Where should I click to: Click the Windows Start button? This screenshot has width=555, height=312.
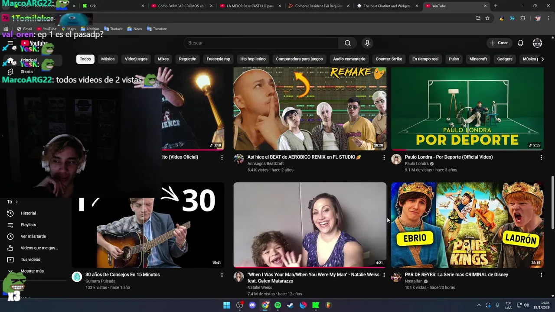(227, 305)
